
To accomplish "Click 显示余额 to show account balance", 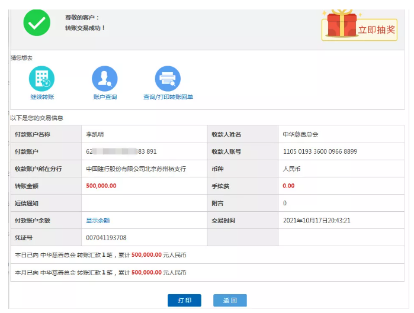I will 98,221.
